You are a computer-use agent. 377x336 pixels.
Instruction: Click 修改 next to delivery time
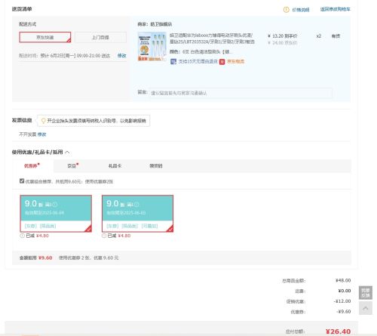coord(121,56)
